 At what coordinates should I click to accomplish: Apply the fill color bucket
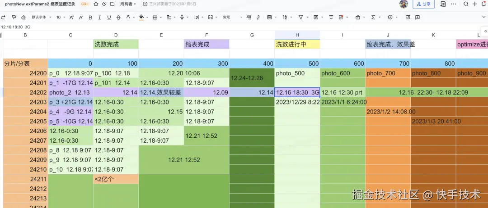click(141, 18)
